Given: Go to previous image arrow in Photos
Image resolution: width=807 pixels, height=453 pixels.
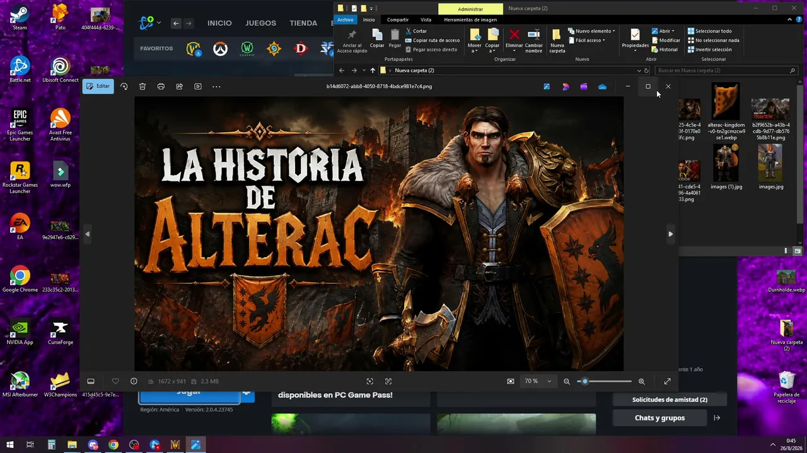Looking at the screenshot, I should point(88,234).
